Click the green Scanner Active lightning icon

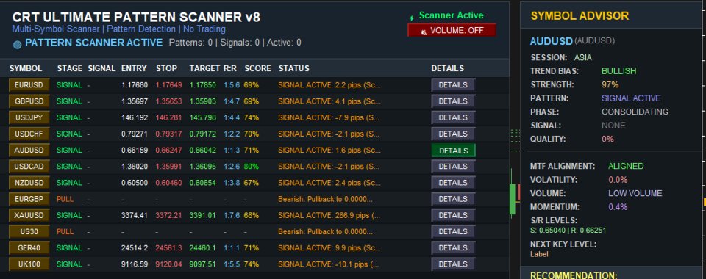(412, 18)
